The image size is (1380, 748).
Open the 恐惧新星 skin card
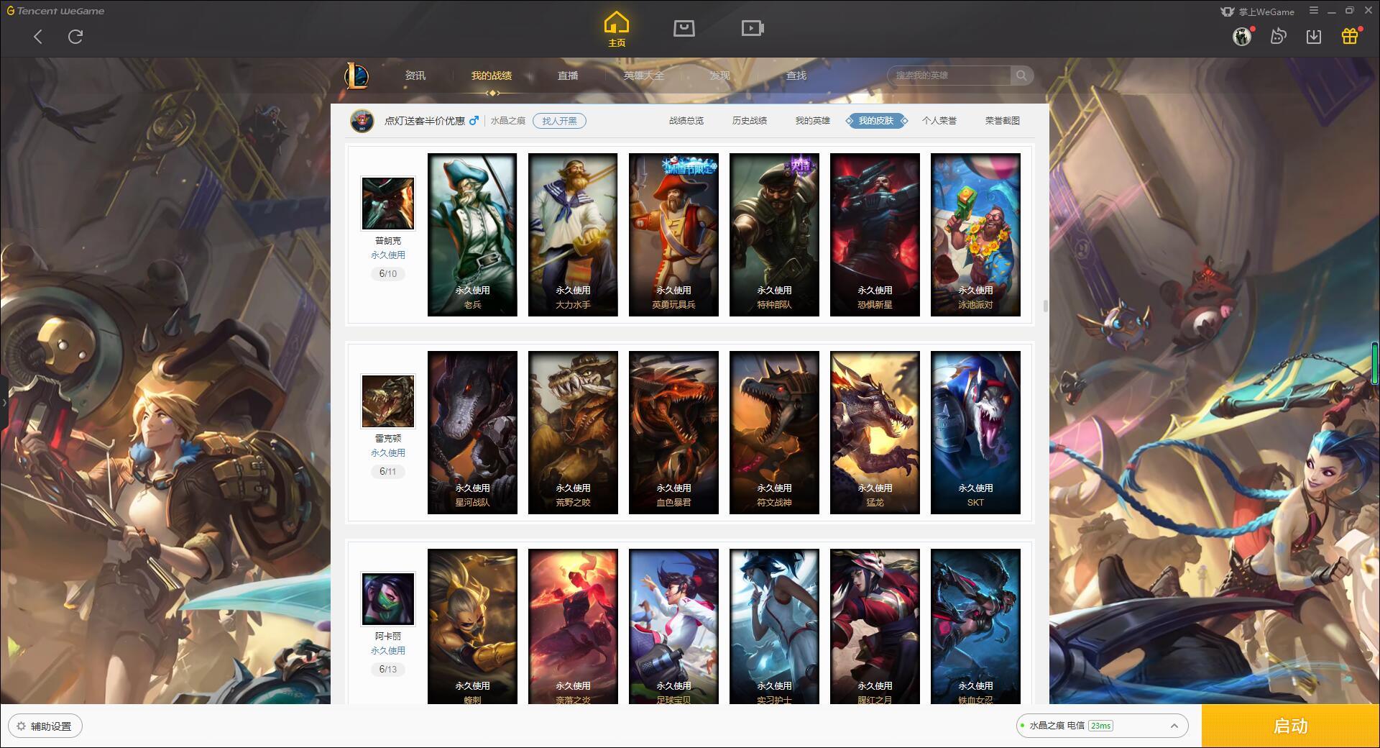point(875,234)
